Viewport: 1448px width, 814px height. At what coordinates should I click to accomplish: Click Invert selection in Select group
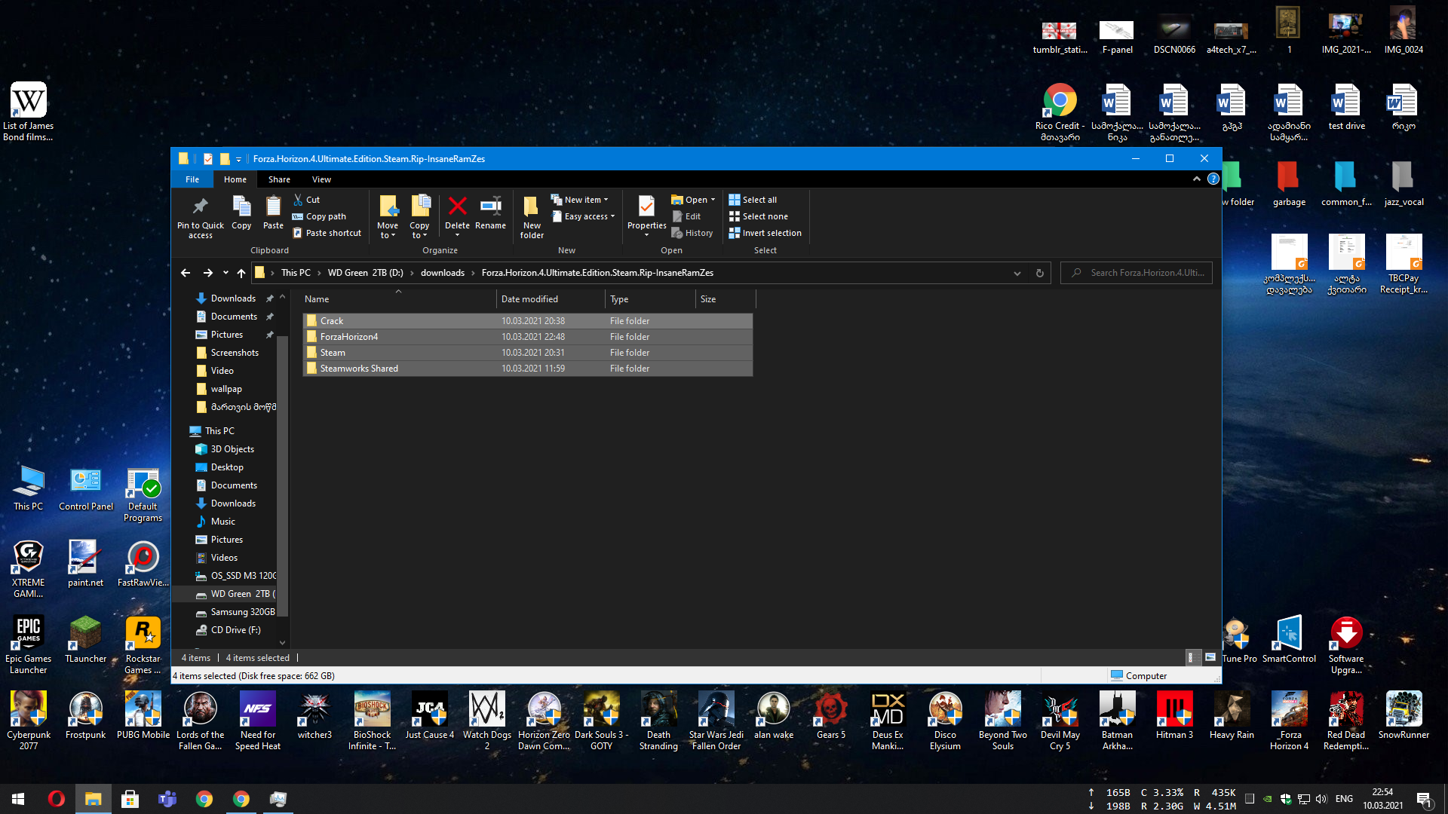[765, 233]
